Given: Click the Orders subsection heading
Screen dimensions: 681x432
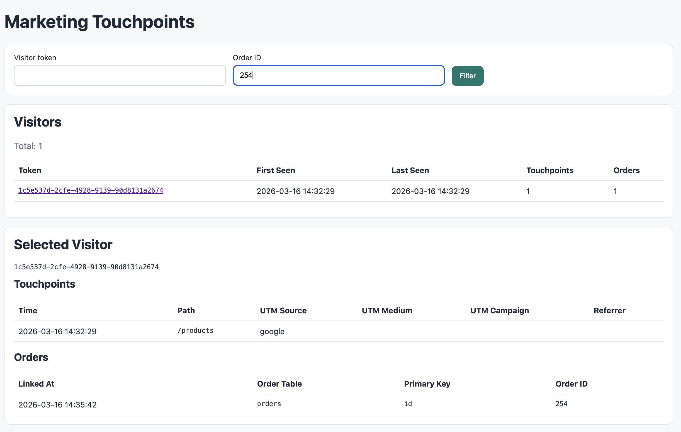Looking at the screenshot, I should click(31, 357).
